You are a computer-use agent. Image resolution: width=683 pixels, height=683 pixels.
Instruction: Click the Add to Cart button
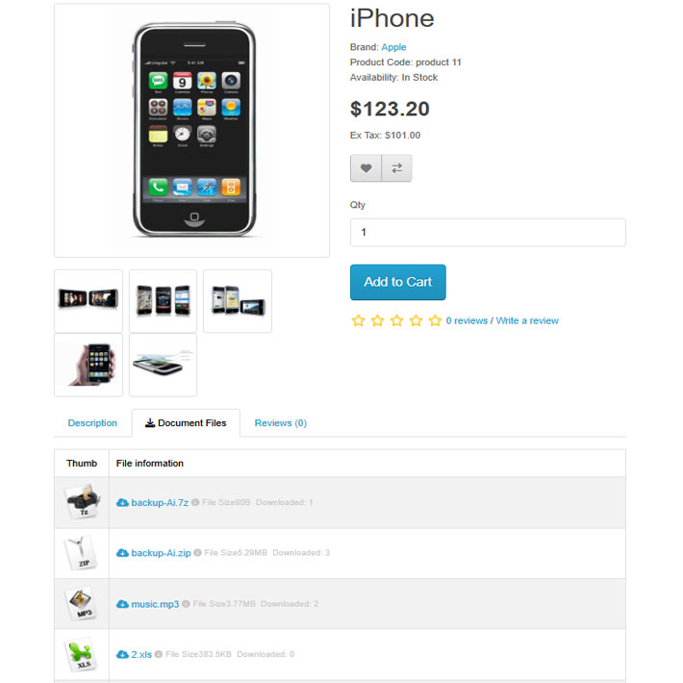[398, 282]
